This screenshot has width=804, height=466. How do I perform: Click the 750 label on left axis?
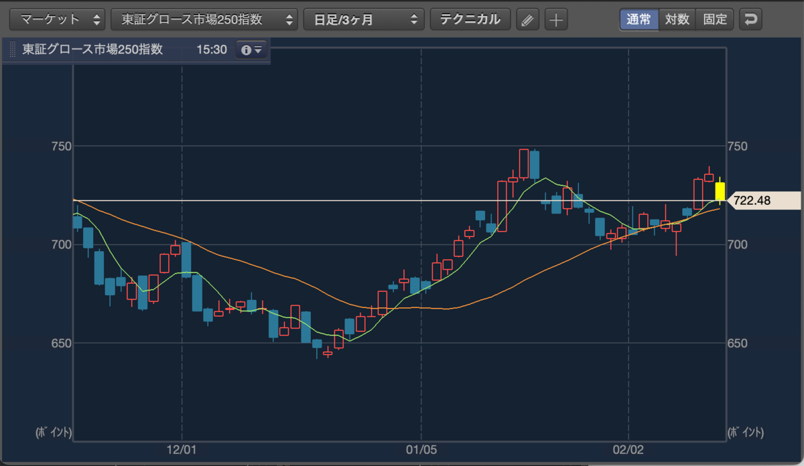click(60, 146)
